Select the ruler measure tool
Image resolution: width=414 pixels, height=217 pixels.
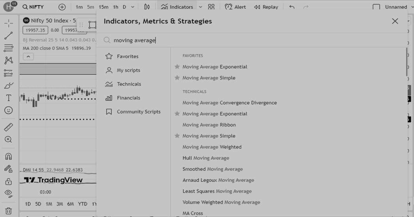pyautogui.click(x=8, y=127)
